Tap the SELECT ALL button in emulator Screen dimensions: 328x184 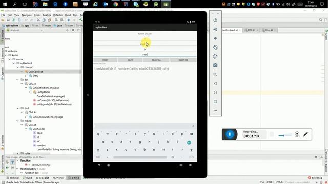click(156, 60)
